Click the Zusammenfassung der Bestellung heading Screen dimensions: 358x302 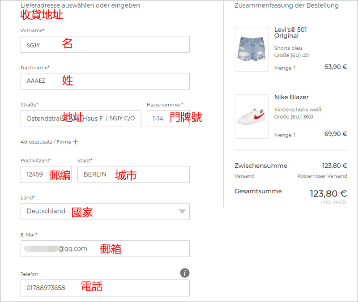point(286,6)
